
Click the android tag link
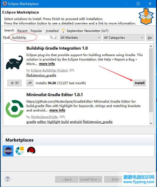(x=76, y=122)
